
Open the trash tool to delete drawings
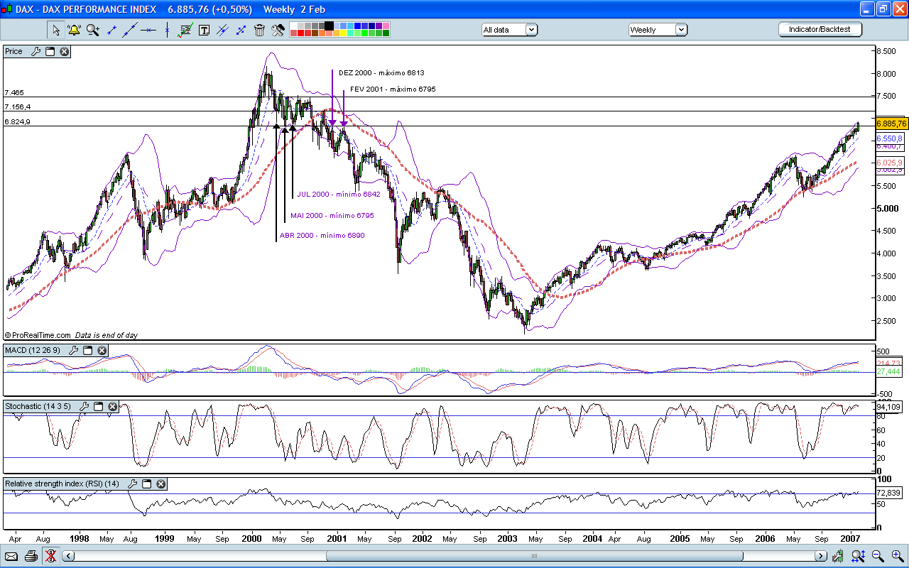point(259,30)
